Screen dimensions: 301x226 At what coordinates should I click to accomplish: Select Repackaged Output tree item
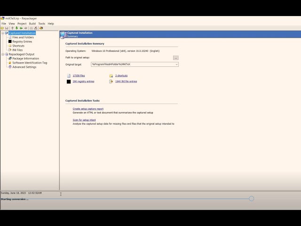pos(22,54)
